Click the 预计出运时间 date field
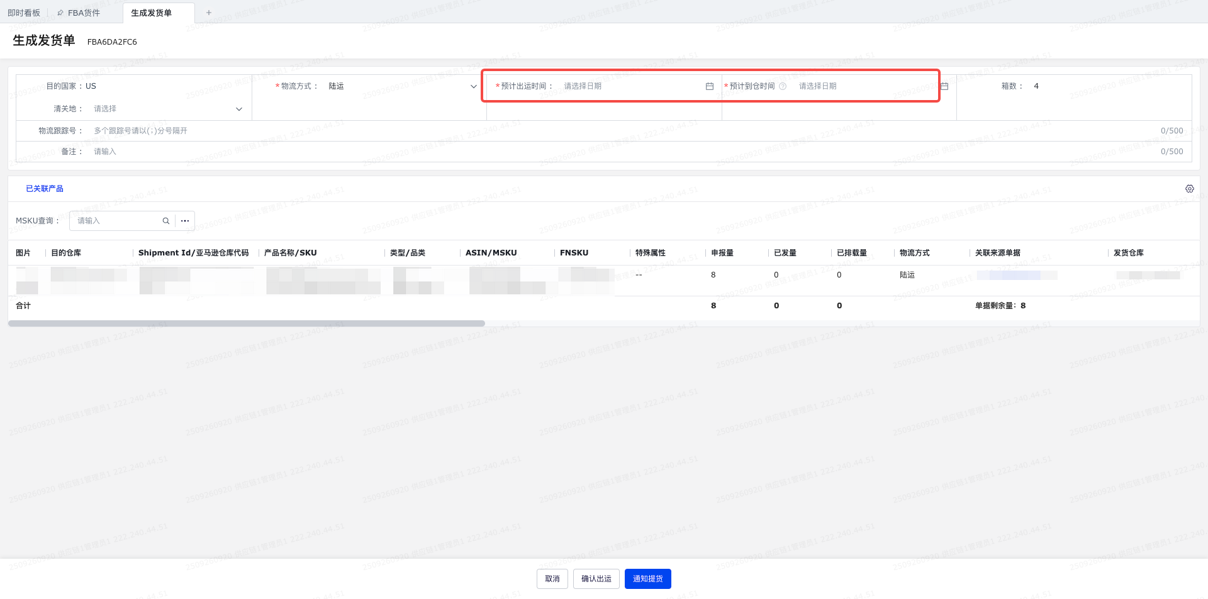1208x599 pixels. (x=638, y=86)
